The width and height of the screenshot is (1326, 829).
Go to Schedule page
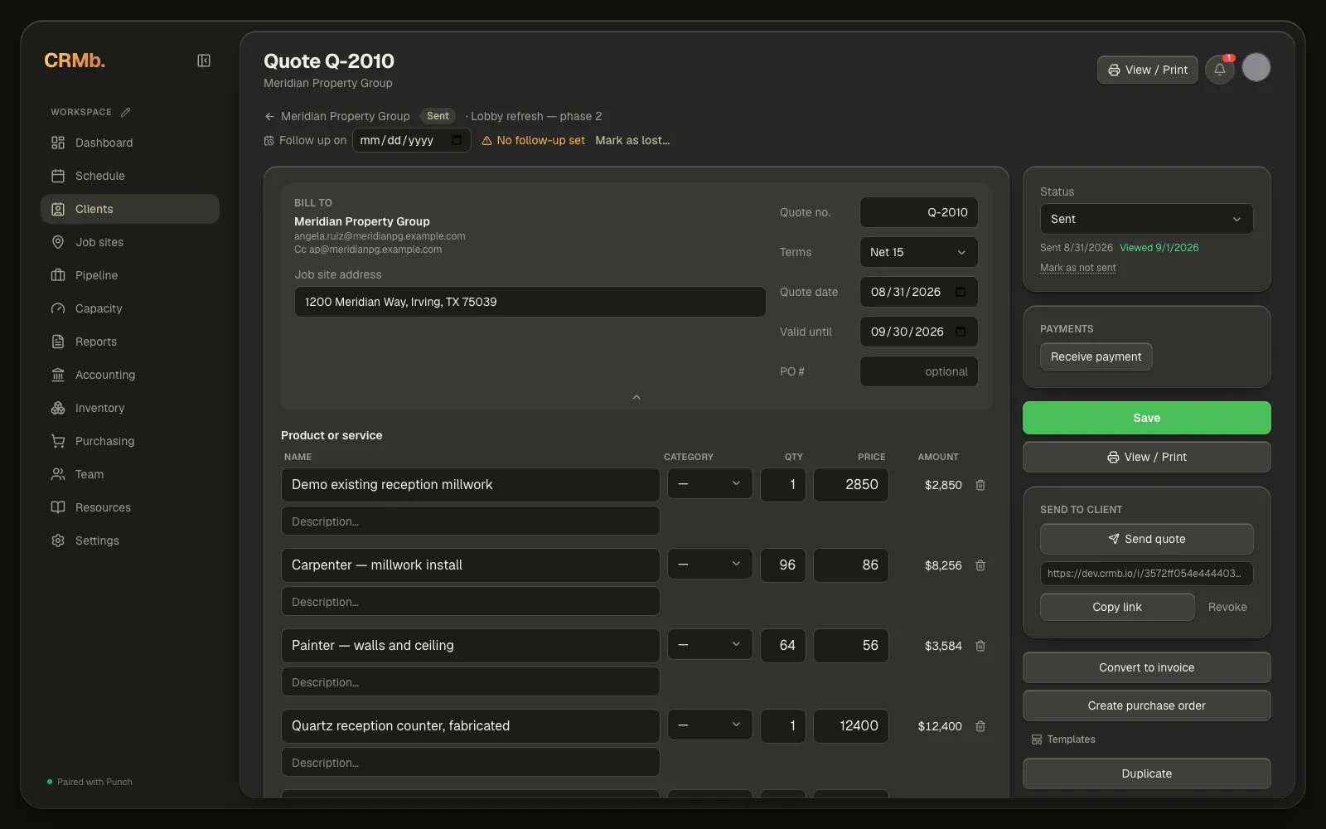click(130, 176)
